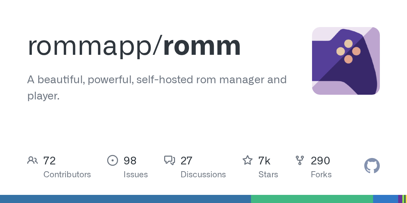Click the Contributors people icon
The image size is (407, 203).
33,160
